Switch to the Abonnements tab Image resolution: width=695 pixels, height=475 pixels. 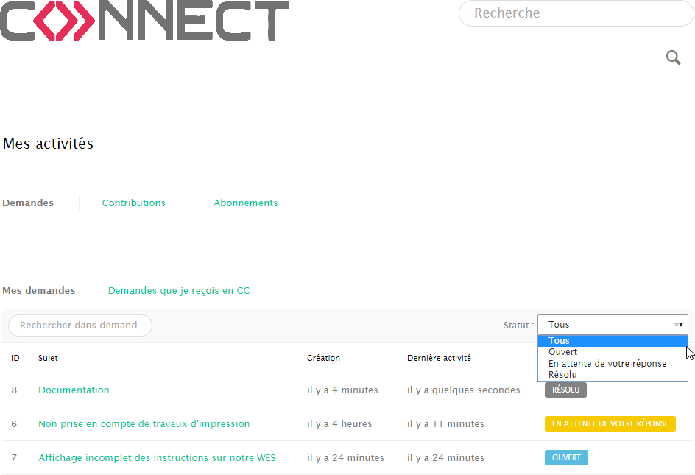tap(245, 203)
